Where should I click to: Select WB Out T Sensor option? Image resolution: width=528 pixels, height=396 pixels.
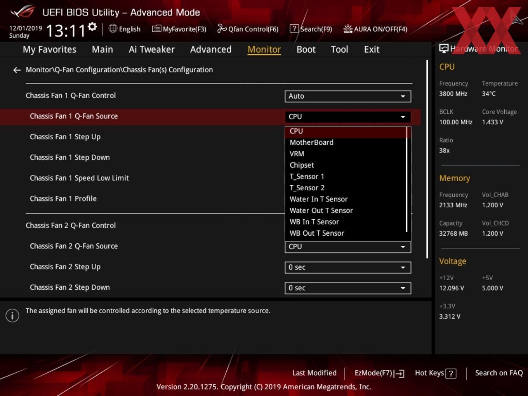(x=346, y=233)
